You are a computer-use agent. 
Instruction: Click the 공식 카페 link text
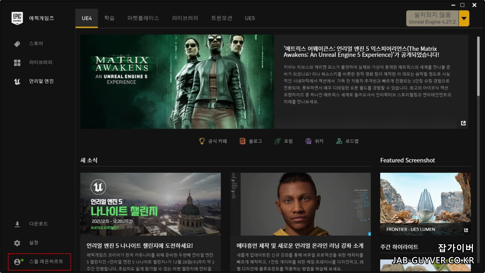tap(217, 141)
